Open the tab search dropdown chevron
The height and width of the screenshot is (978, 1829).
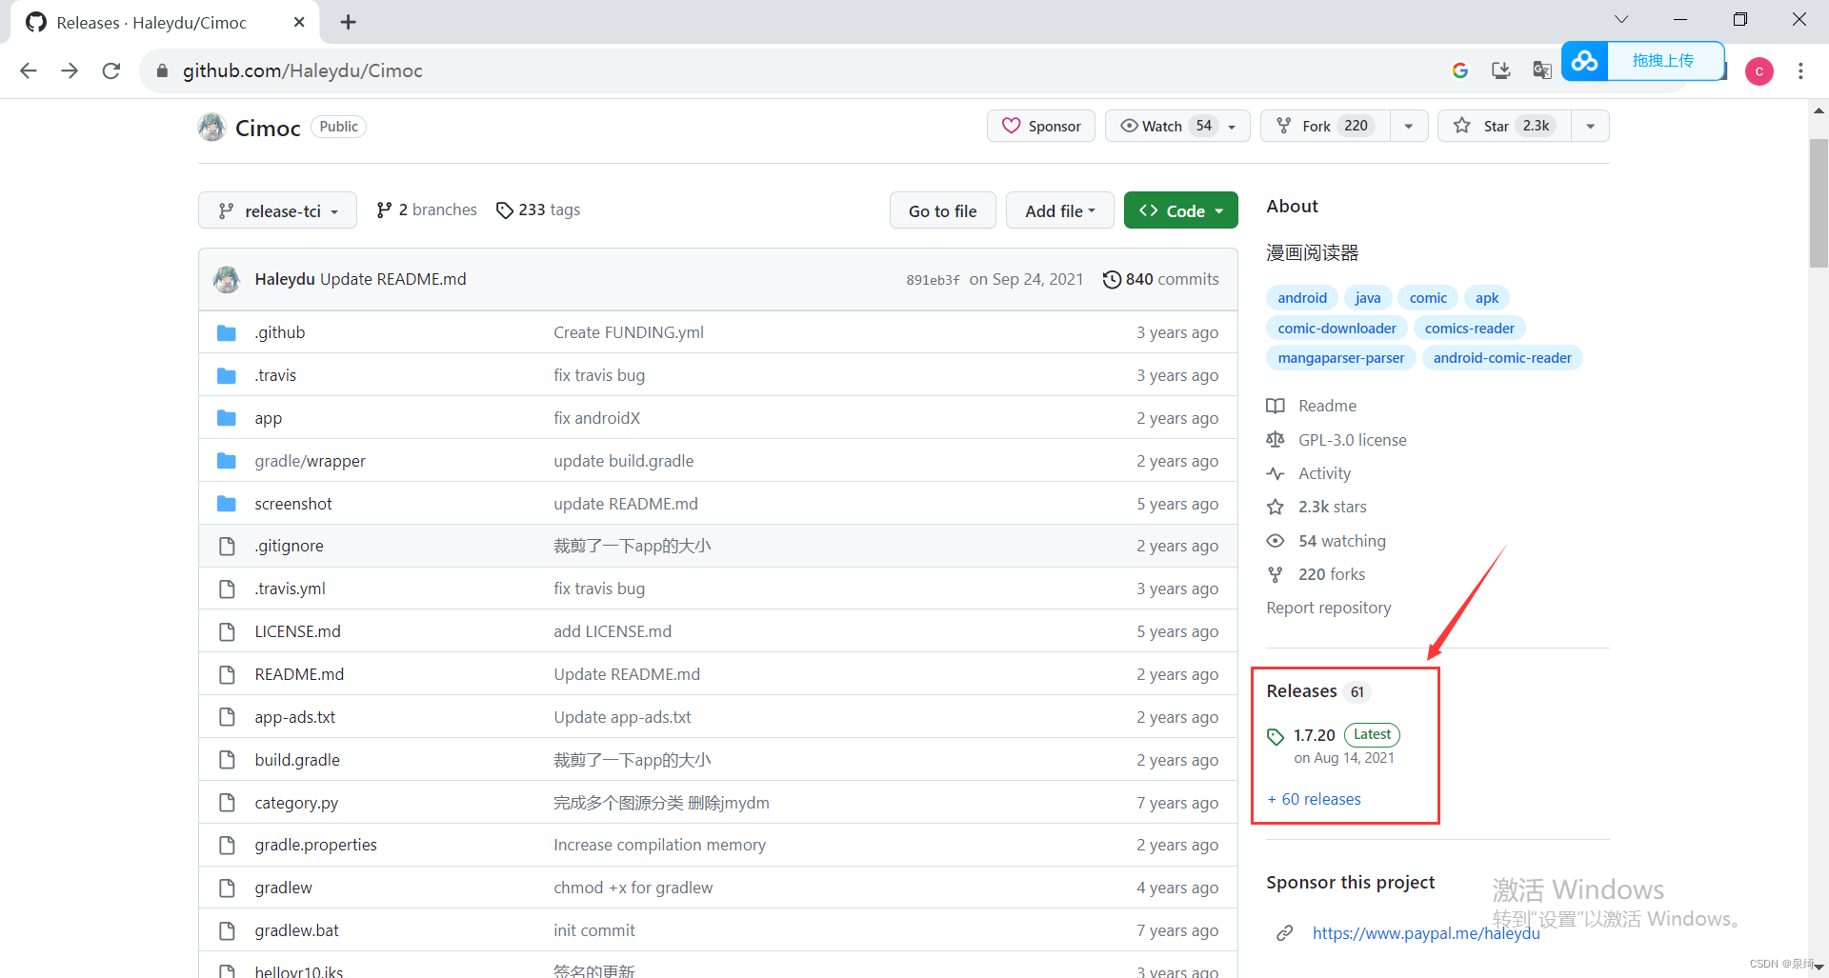[1621, 19]
